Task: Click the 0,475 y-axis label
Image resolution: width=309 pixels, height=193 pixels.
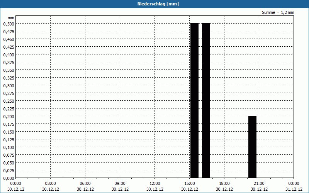Action: click(8, 32)
